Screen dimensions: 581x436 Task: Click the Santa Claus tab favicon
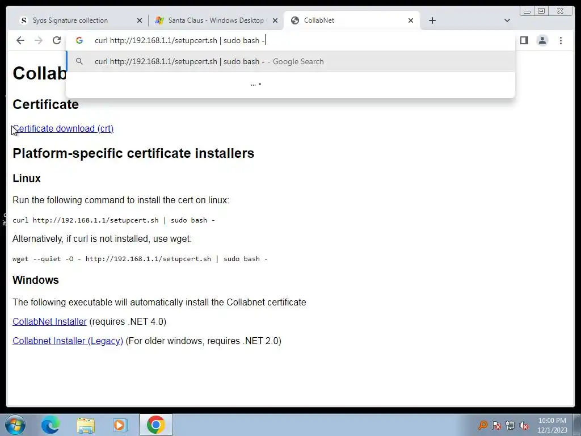pos(159,20)
